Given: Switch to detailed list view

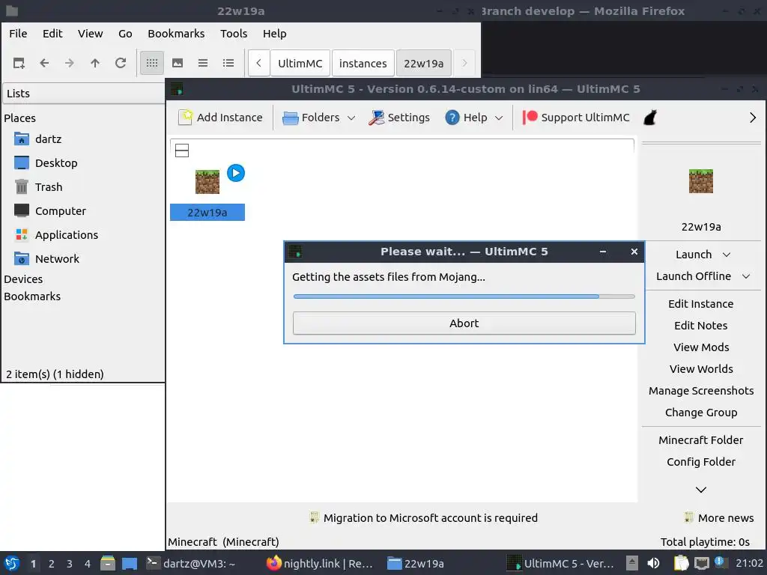Looking at the screenshot, I should (228, 63).
